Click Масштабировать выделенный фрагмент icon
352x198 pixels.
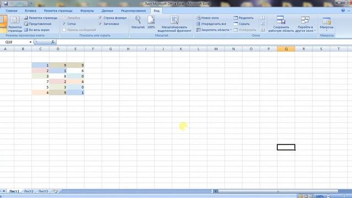point(174,24)
